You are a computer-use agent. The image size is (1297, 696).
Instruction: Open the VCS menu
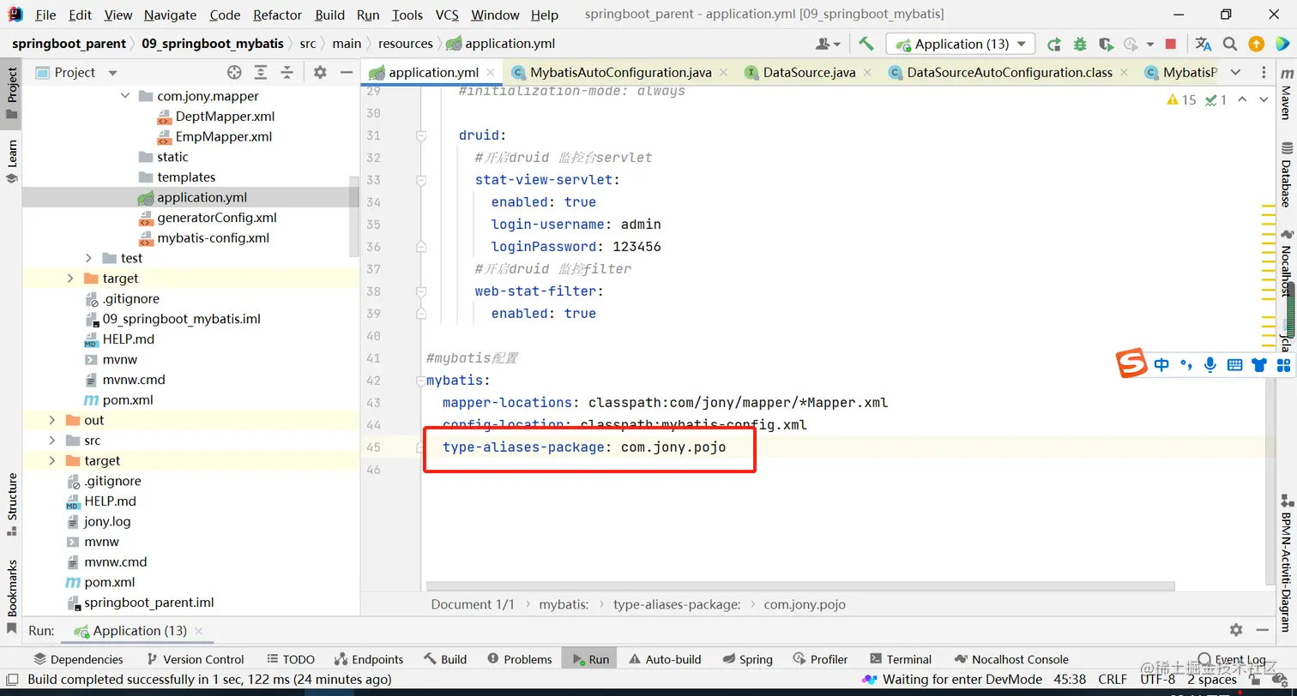coord(447,15)
